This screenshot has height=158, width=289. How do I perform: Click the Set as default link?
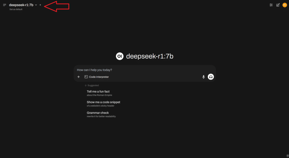point(16,9)
